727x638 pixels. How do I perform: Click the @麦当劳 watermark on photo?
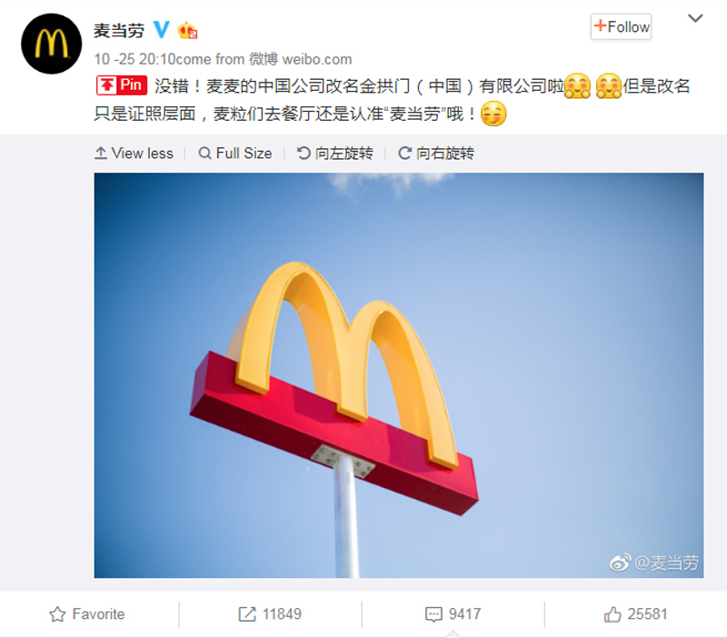[654, 563]
